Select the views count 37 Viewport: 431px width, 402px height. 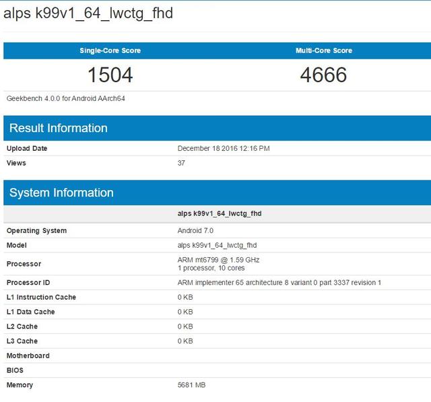tap(181, 163)
